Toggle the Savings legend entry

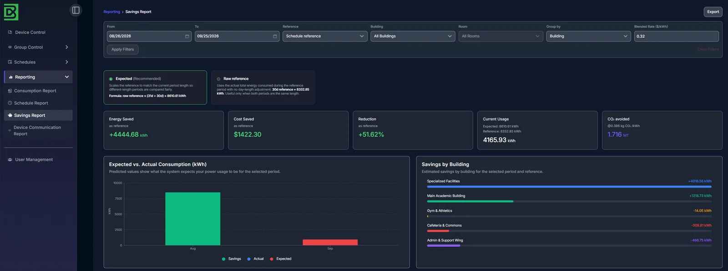pos(232,259)
